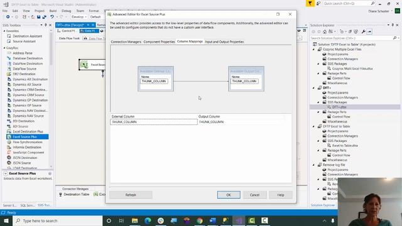402x226 pixels.
Task: Choose Database Destination in toolbox
Action: click(x=28, y=58)
